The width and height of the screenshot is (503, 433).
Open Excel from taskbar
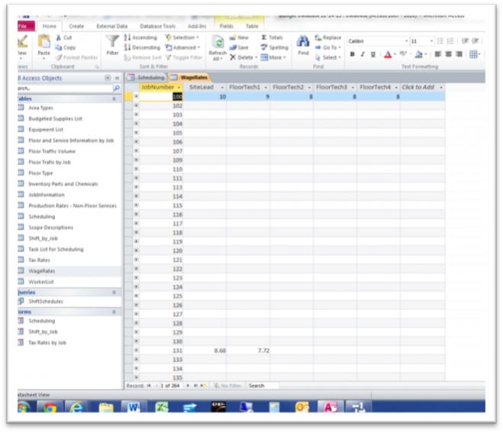tap(162, 407)
